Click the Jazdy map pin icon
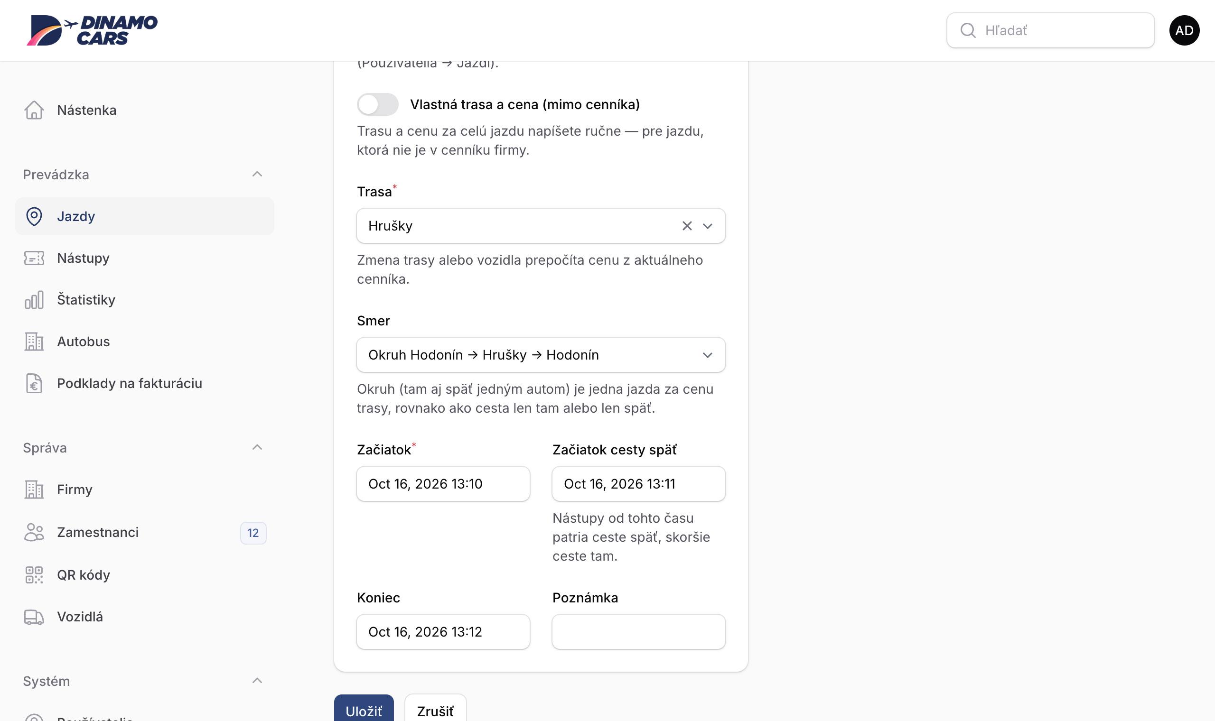 point(34,216)
